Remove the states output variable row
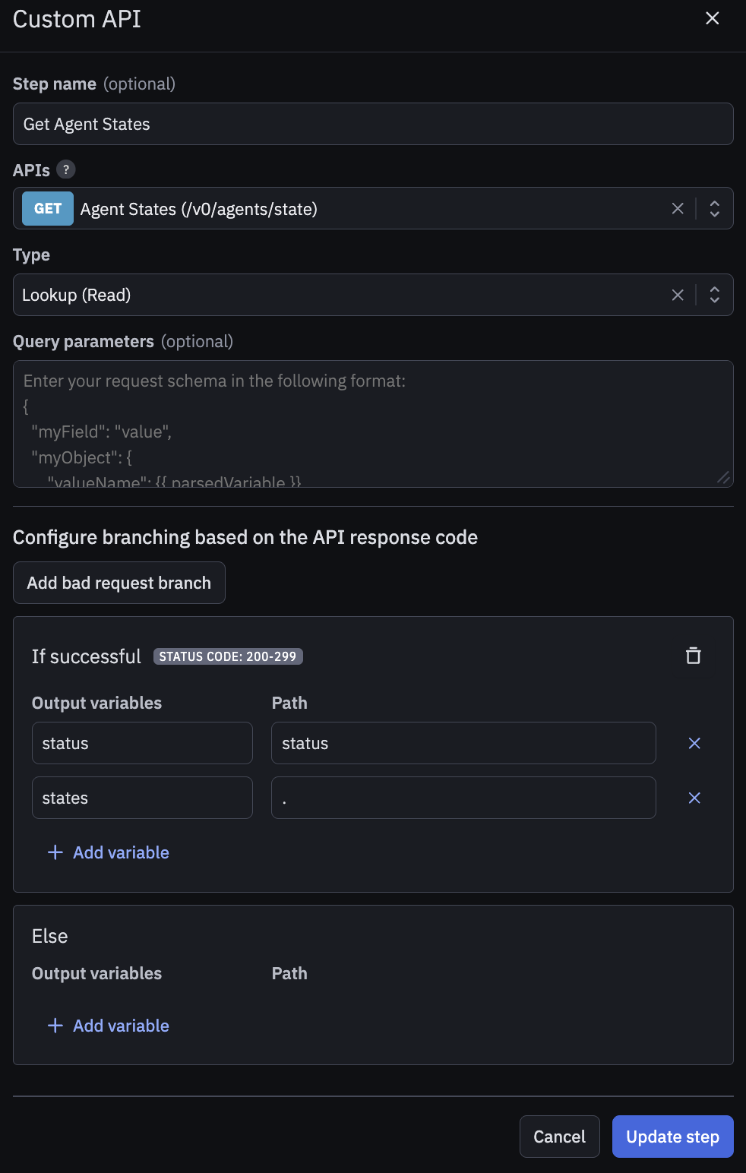The image size is (746, 1173). 694,798
